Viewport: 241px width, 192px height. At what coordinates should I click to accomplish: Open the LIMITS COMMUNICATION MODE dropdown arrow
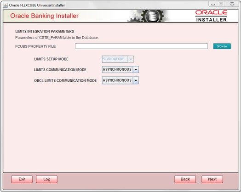136,69
